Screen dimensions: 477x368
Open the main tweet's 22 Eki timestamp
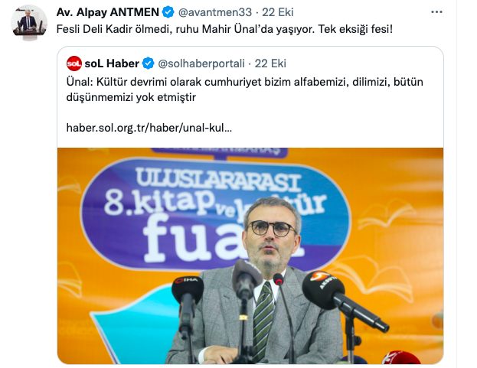pos(277,12)
